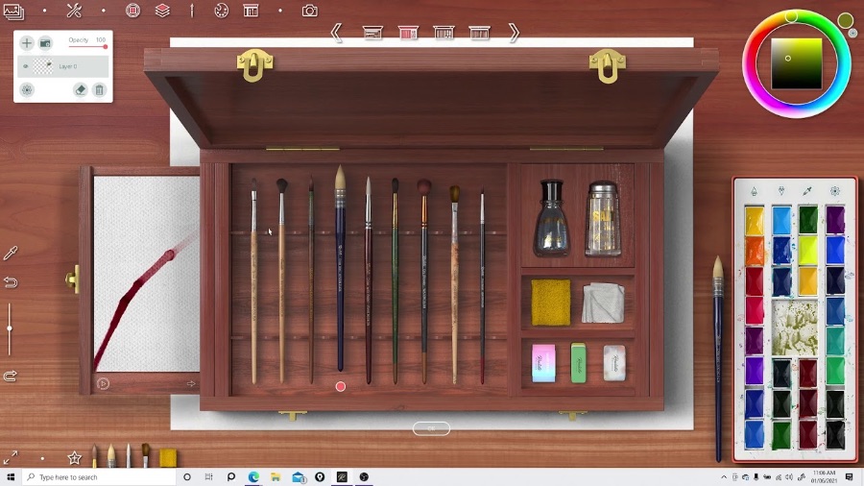Select the first toolbox set thumbnail
Image resolution: width=864 pixels, height=486 pixels.
click(x=373, y=33)
